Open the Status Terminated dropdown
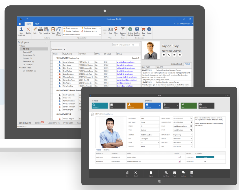This screenshot has width=239, height=190. [191, 139]
